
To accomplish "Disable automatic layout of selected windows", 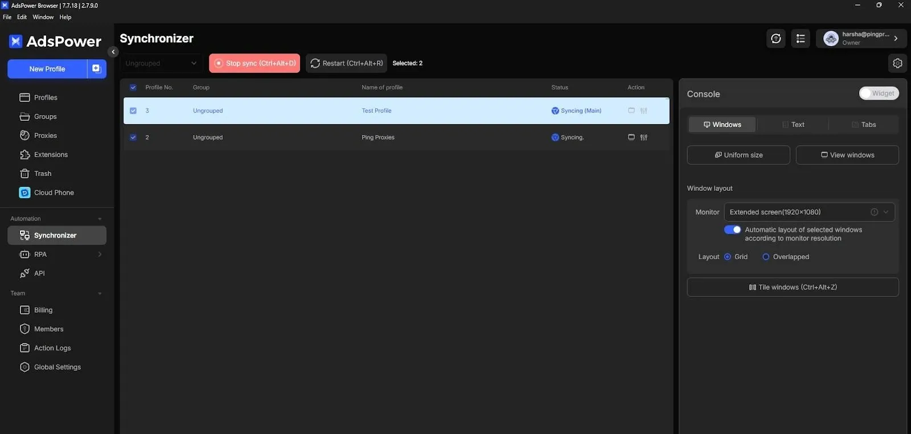I will (x=732, y=230).
